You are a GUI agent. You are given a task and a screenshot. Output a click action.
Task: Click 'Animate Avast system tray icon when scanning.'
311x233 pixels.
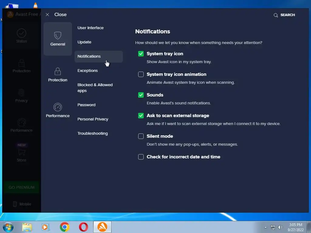point(191,83)
